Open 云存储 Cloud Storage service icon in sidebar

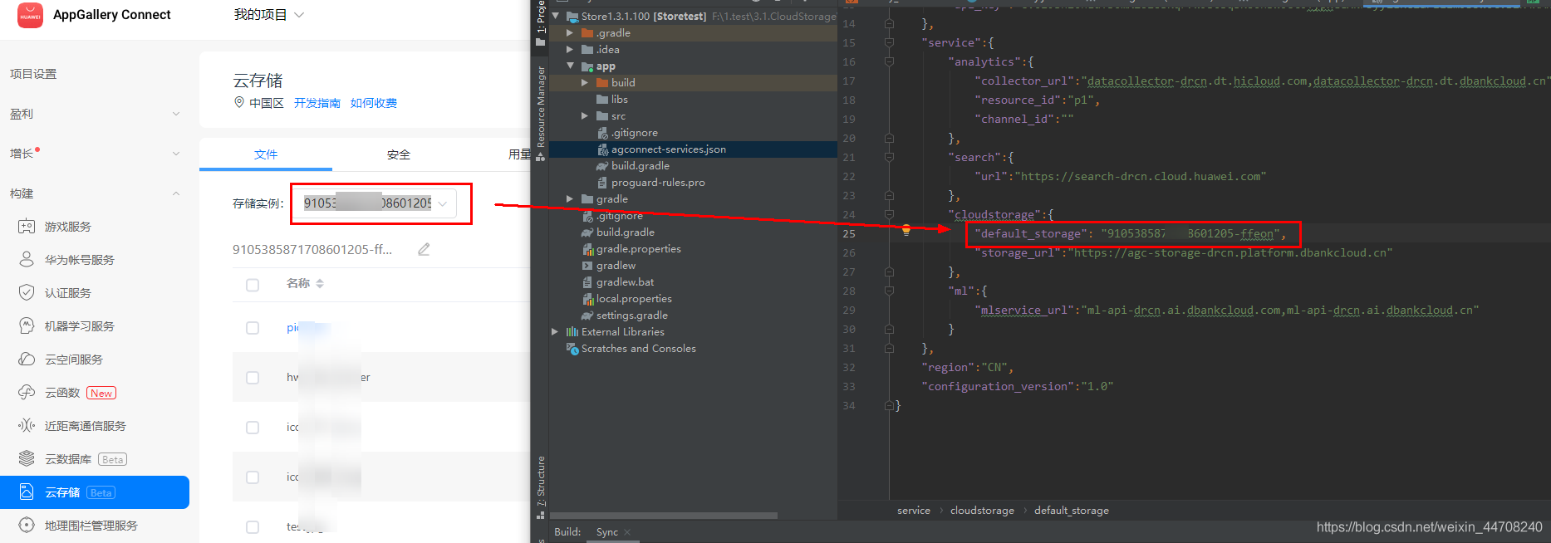(27, 492)
